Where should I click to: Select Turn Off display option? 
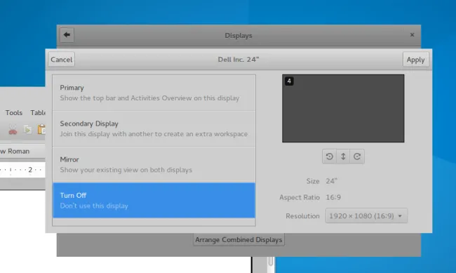point(154,200)
